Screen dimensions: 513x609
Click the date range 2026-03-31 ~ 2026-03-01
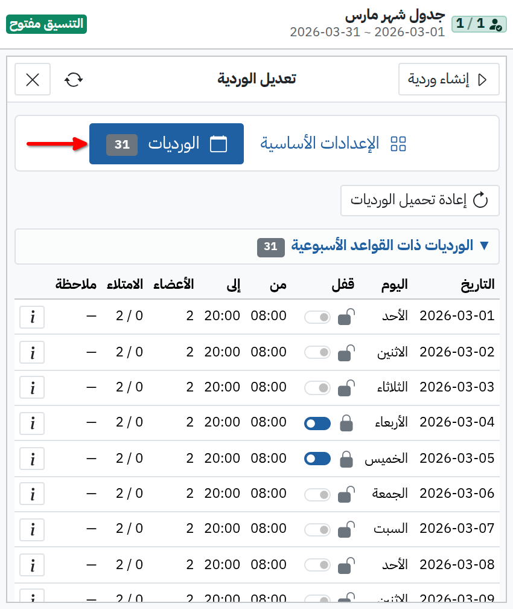368,32
